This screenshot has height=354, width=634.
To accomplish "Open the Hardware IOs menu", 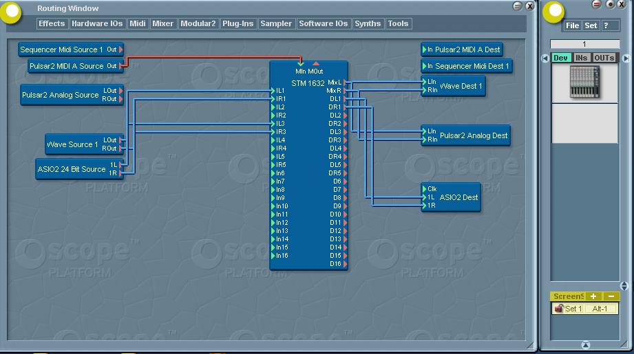I will point(97,23).
